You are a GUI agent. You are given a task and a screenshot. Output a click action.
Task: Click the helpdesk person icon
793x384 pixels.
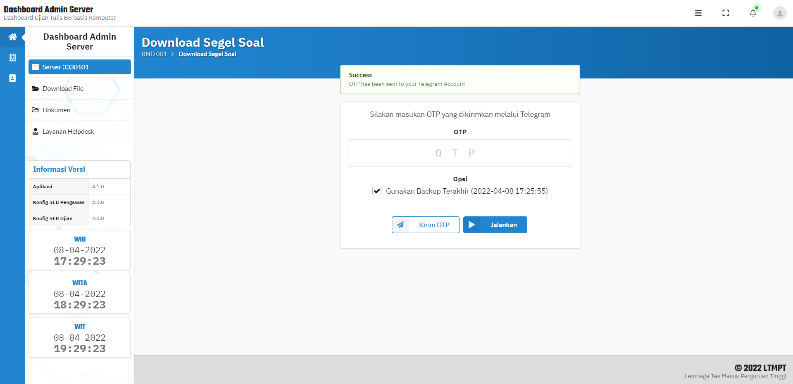(x=36, y=131)
